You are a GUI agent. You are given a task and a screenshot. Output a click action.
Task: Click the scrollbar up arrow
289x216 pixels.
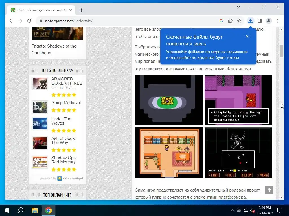click(281, 30)
